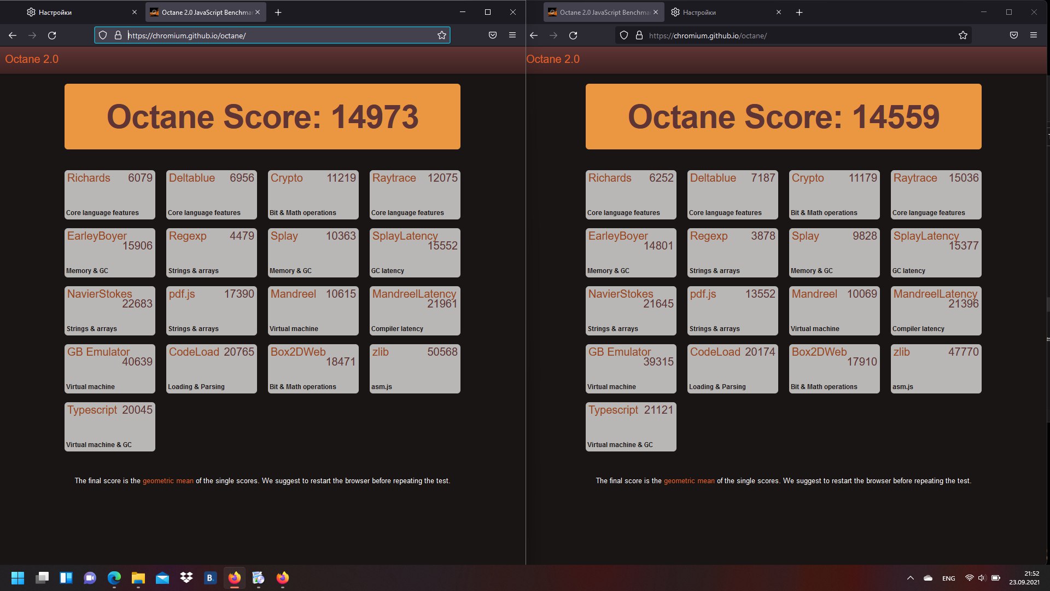Bookmark the page in the left window

click(442, 35)
